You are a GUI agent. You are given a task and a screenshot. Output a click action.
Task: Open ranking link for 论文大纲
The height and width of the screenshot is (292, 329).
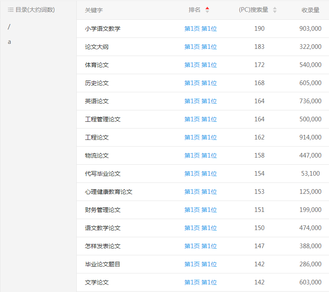point(200,47)
